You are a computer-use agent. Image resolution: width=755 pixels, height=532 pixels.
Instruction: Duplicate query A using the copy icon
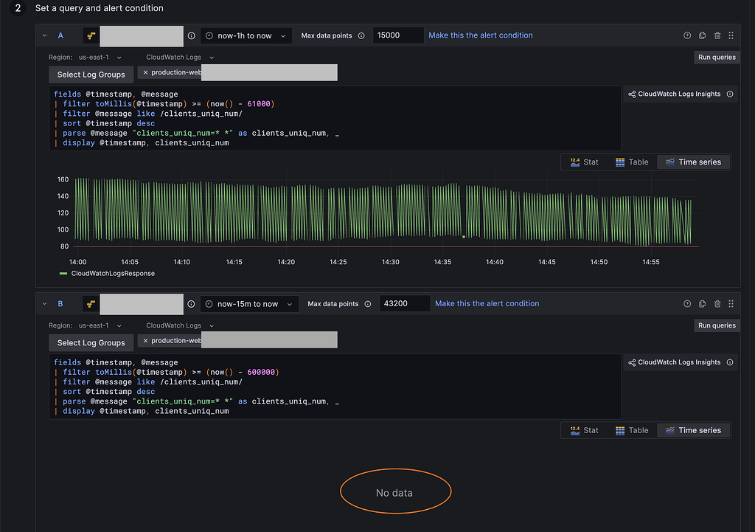703,35
